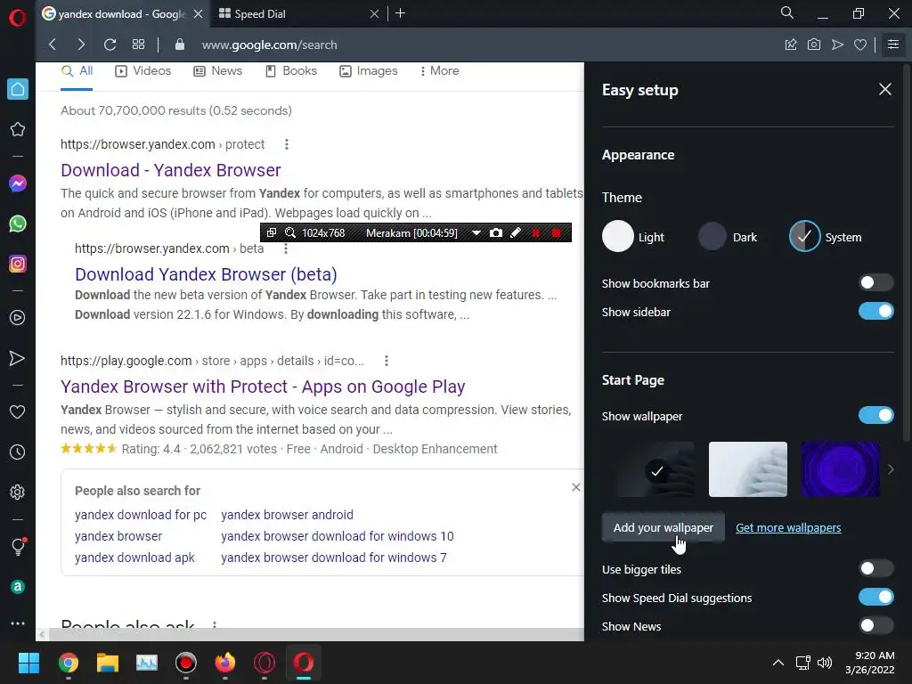Reload the current page
This screenshot has width=912, height=684.
pos(110,45)
